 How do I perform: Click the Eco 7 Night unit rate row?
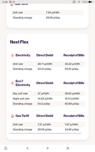(x=48, y=99)
